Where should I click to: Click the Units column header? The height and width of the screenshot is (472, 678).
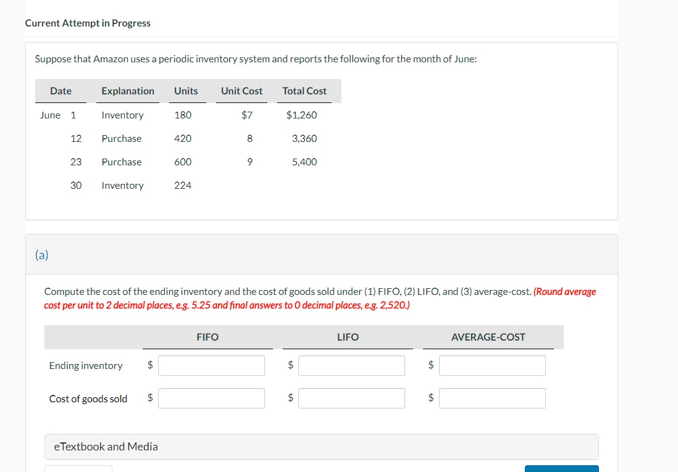(x=187, y=91)
